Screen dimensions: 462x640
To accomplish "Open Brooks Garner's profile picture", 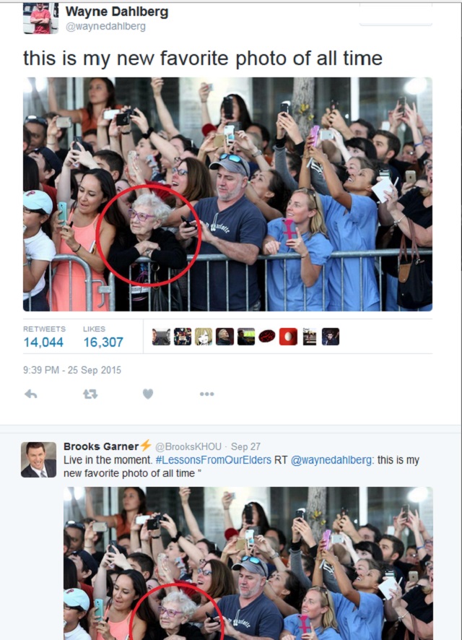I will point(39,459).
